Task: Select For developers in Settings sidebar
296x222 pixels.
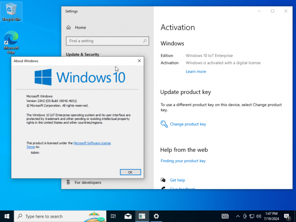Action: point(88,182)
